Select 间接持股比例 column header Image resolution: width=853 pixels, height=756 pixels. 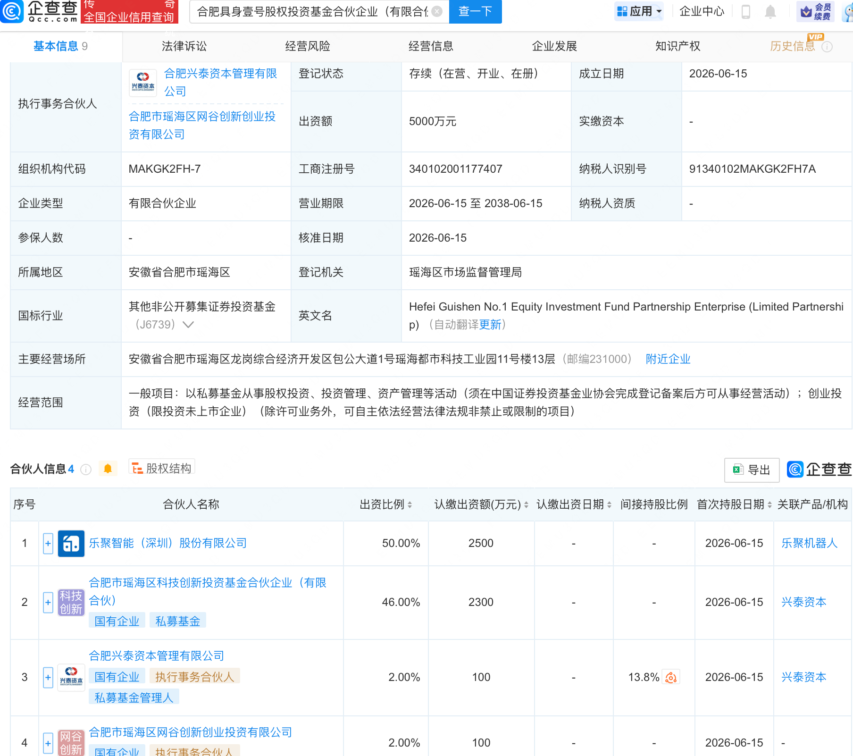click(654, 505)
